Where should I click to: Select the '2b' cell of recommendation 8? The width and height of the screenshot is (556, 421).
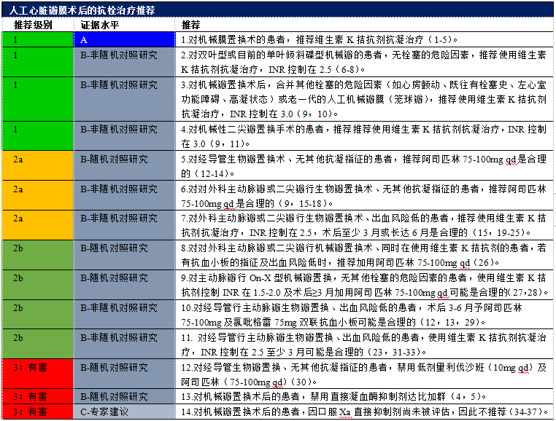click(38, 255)
